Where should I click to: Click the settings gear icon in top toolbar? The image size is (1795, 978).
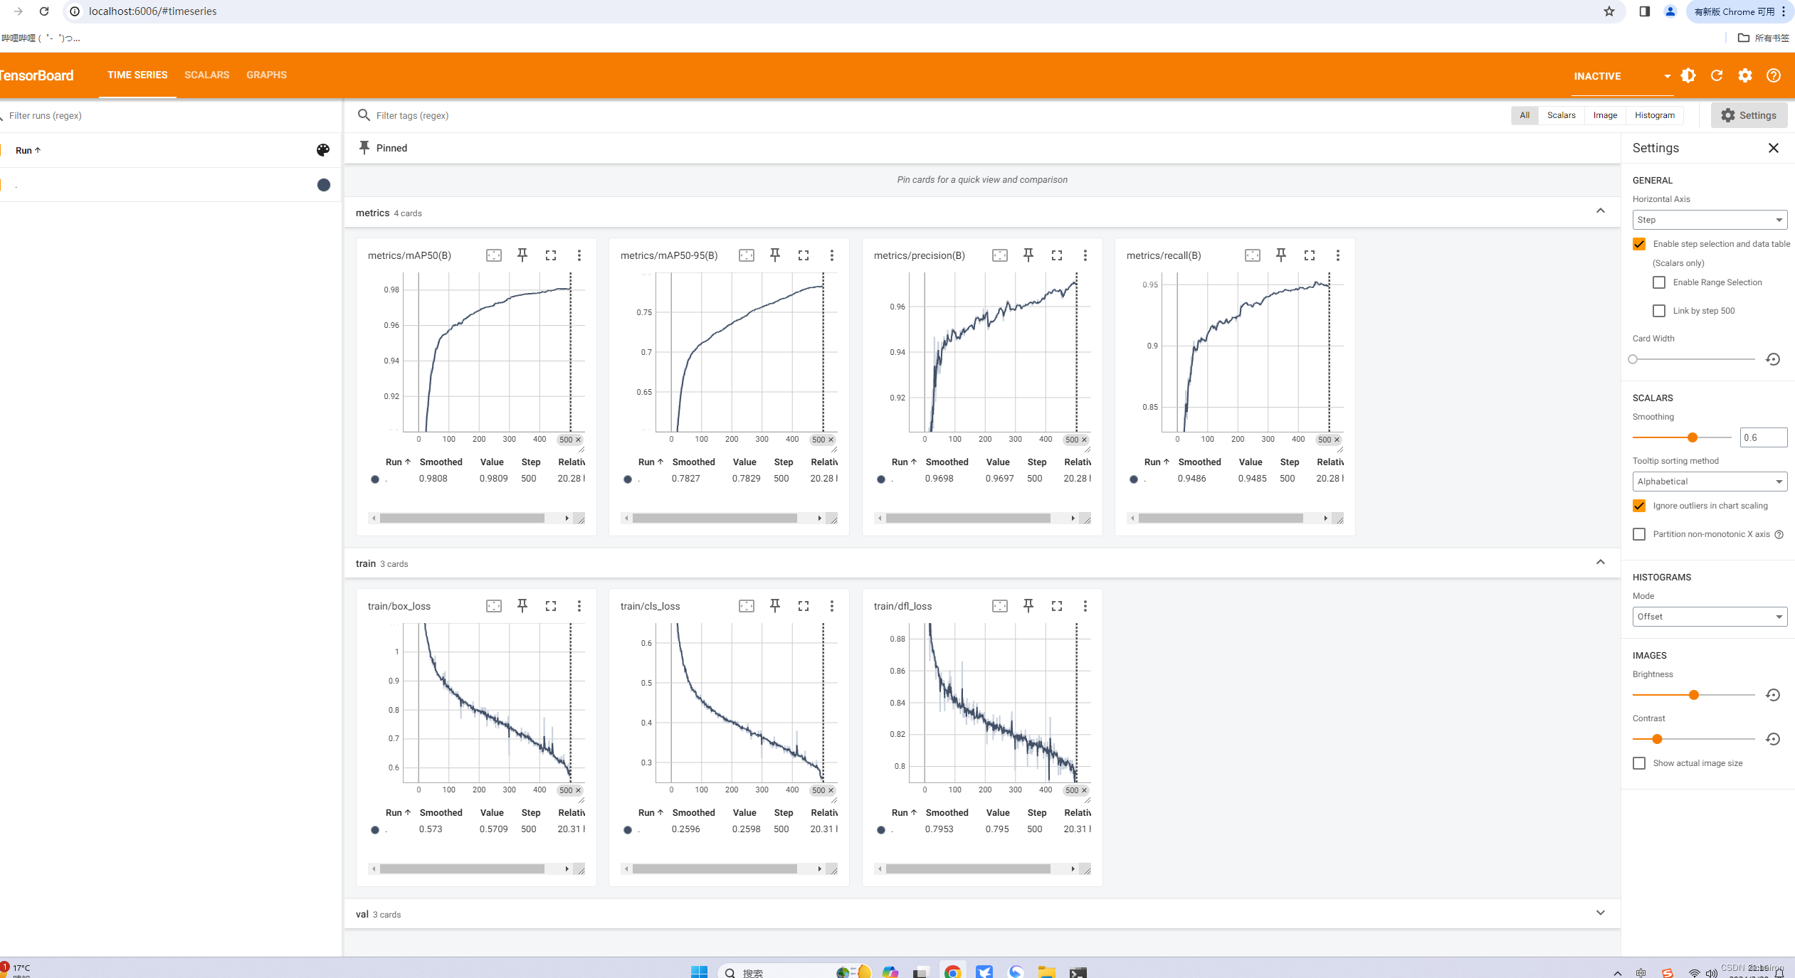click(x=1744, y=76)
